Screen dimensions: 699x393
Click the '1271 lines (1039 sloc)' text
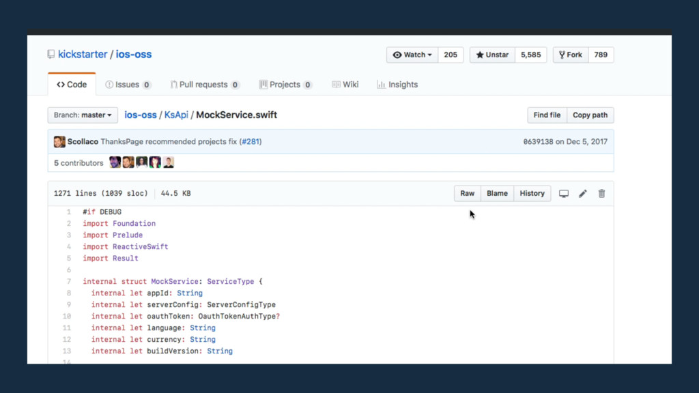(101, 193)
